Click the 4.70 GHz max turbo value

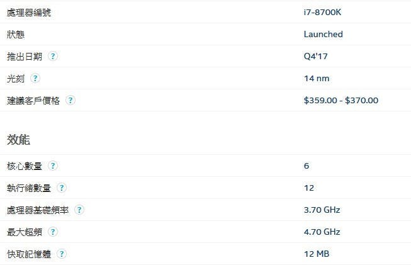(x=322, y=232)
